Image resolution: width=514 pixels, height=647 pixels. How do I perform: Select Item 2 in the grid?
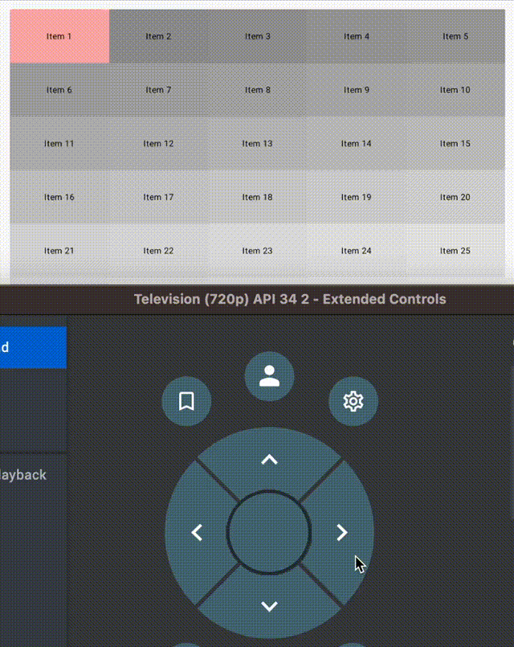point(159,36)
